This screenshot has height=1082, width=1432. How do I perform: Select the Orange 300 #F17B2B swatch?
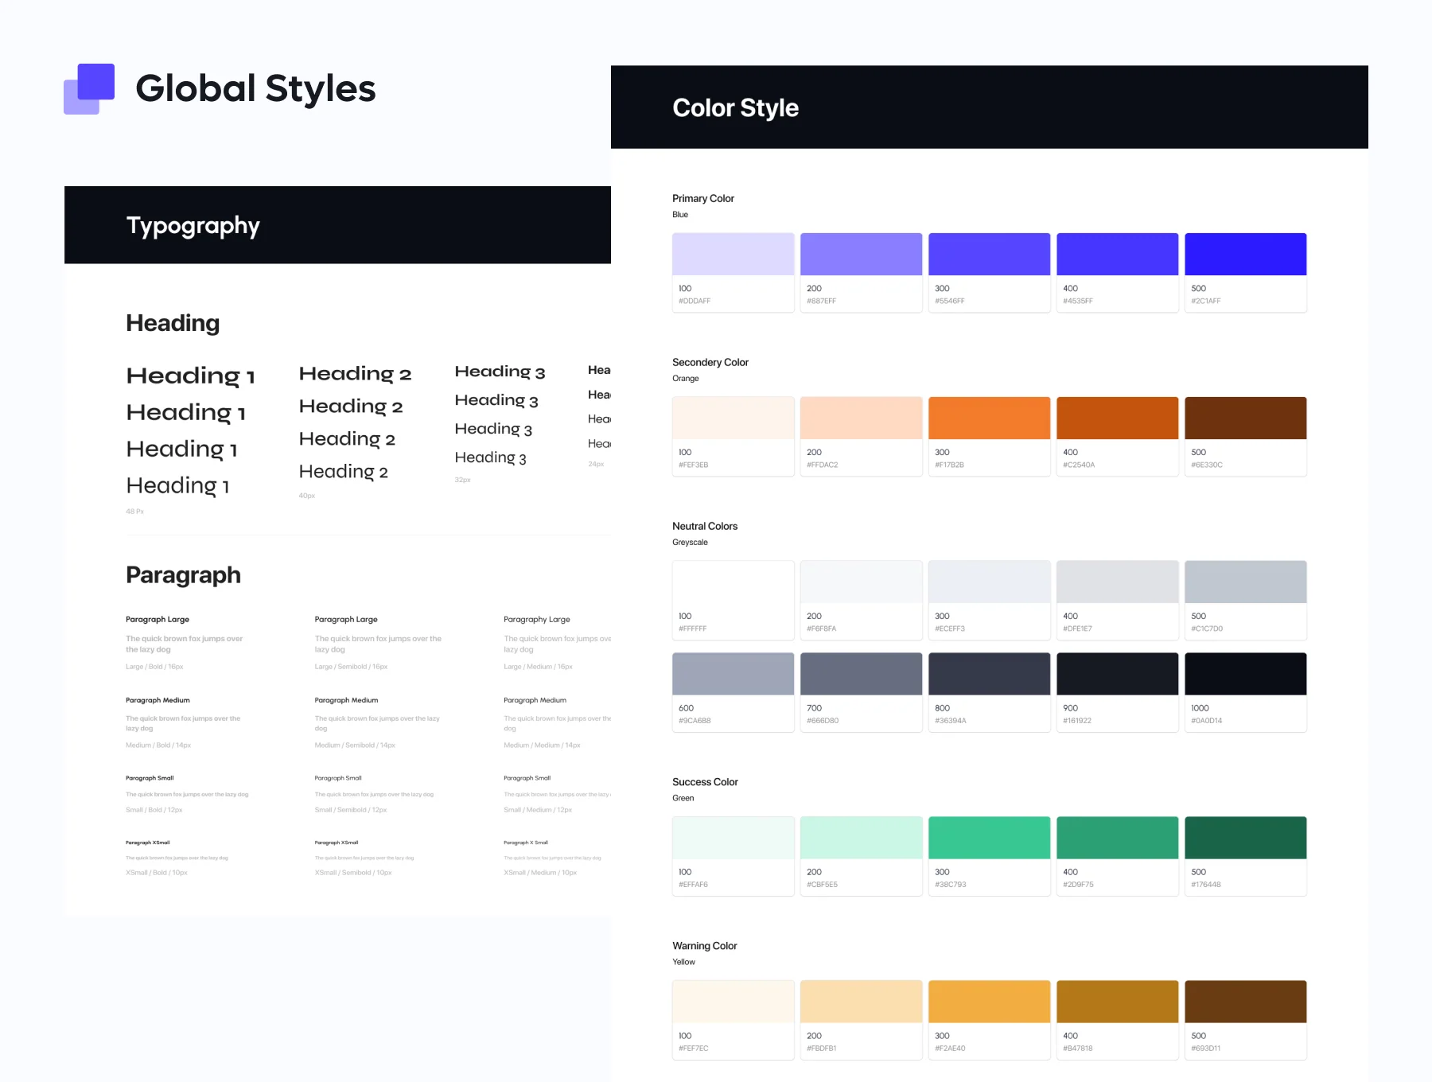click(x=989, y=436)
